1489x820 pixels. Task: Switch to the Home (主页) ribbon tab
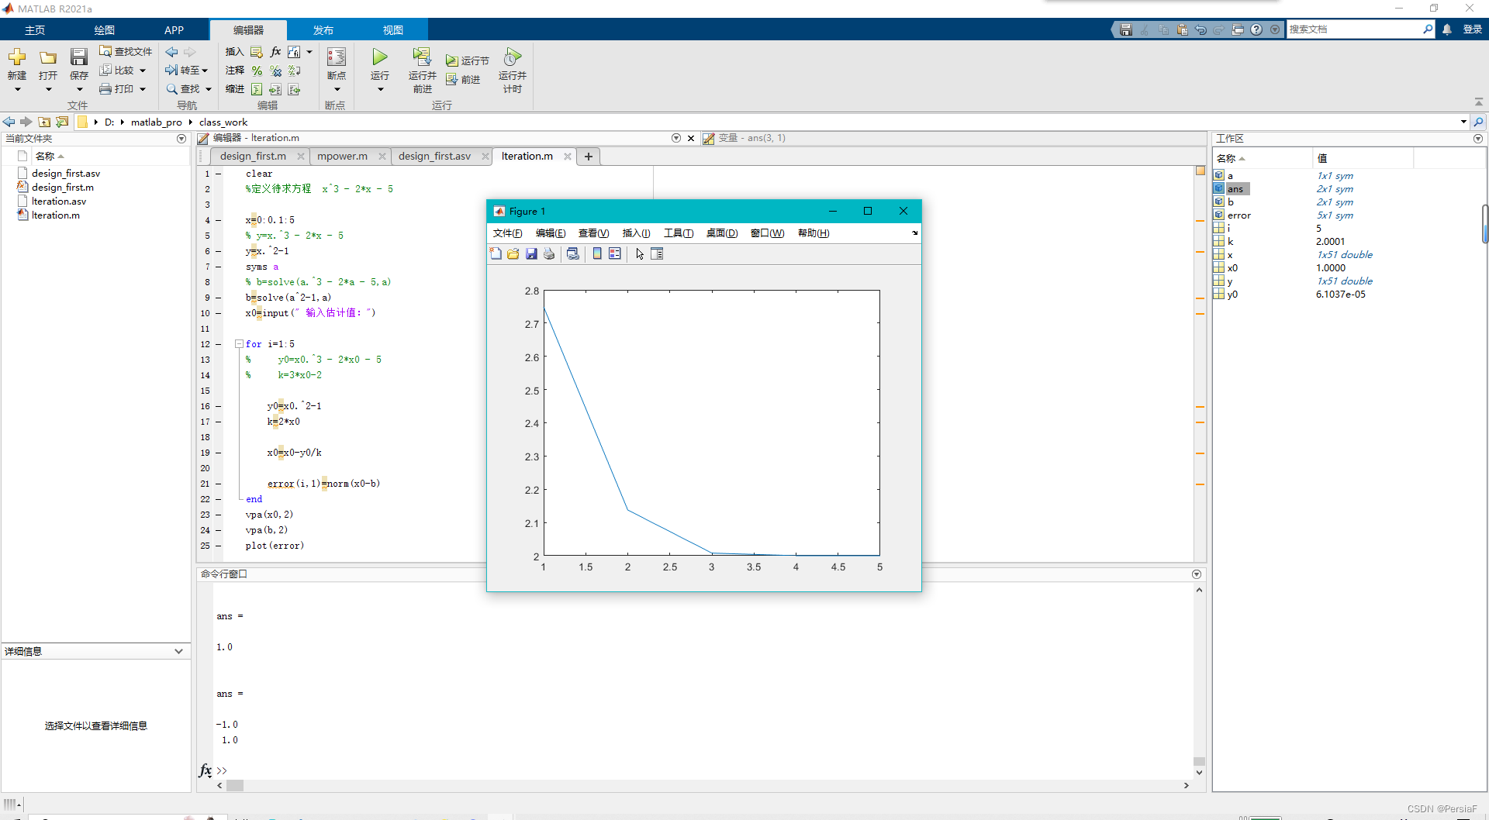pyautogui.click(x=35, y=30)
